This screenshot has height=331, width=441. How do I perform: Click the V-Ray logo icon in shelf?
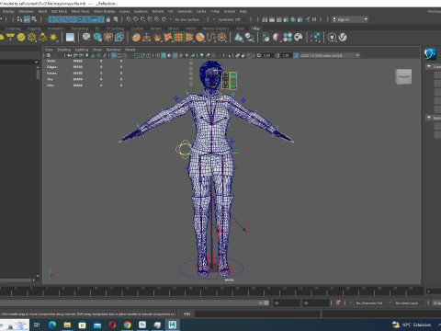343,37
